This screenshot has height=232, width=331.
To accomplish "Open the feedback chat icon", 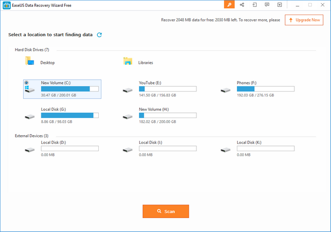I will (267, 5).
